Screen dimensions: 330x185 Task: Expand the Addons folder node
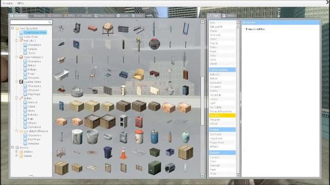coord(16,152)
